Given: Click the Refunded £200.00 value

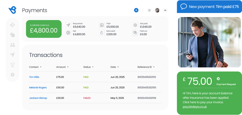Looking at the screenshot, I should coord(111,34).
